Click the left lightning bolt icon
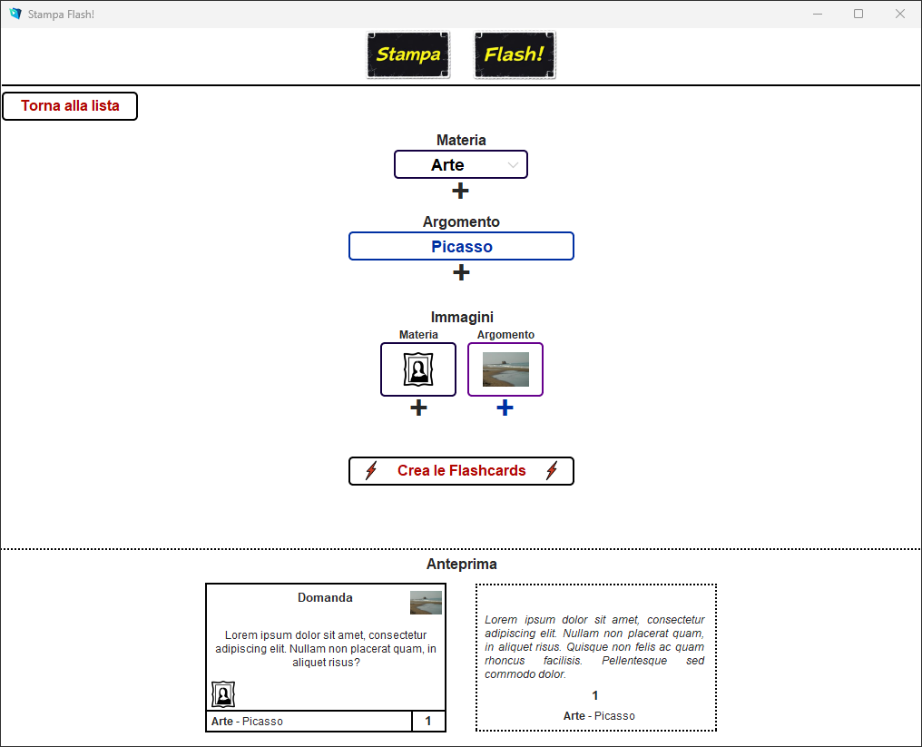This screenshot has height=747, width=922. (x=371, y=471)
